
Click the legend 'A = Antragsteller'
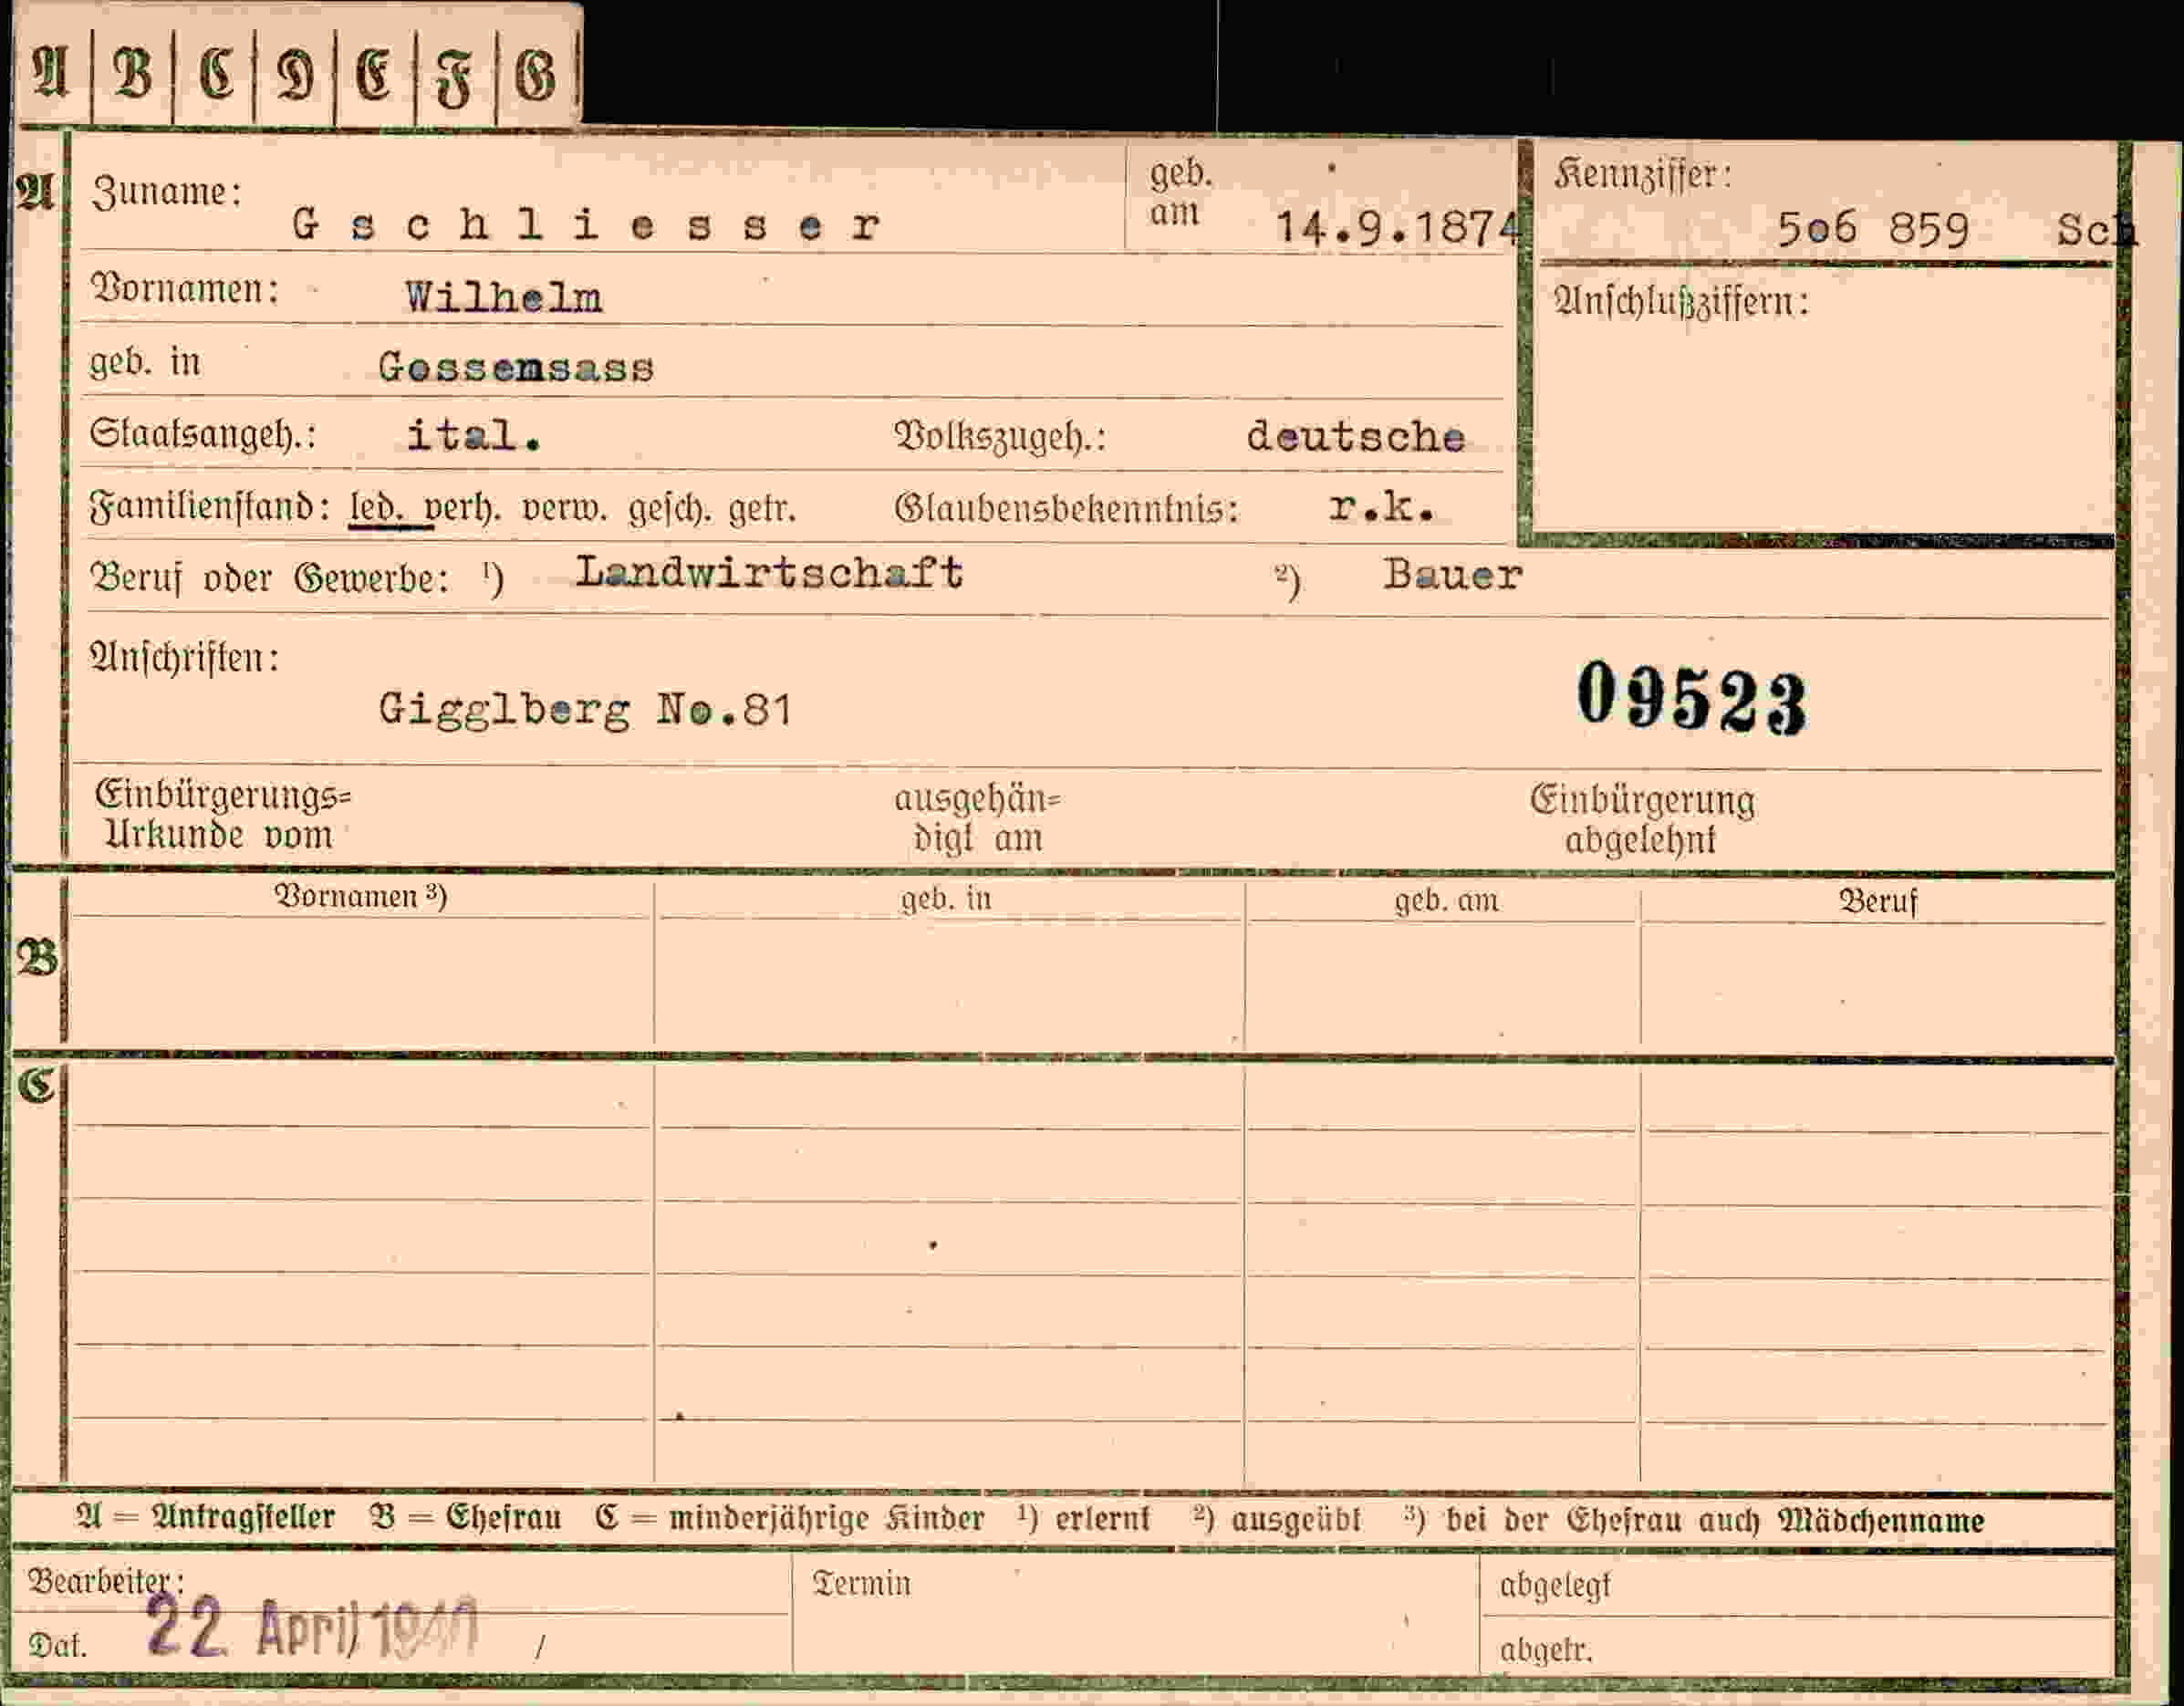pos(205,1518)
